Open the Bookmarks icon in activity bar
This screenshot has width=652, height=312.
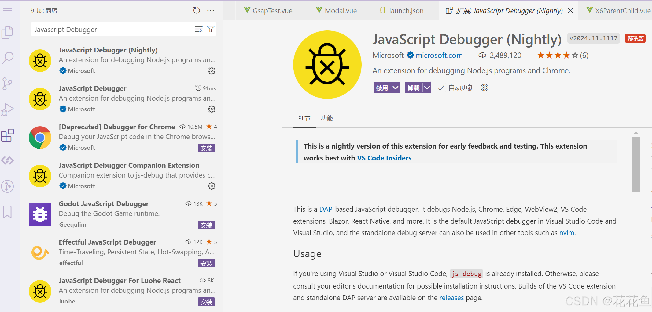(7, 212)
